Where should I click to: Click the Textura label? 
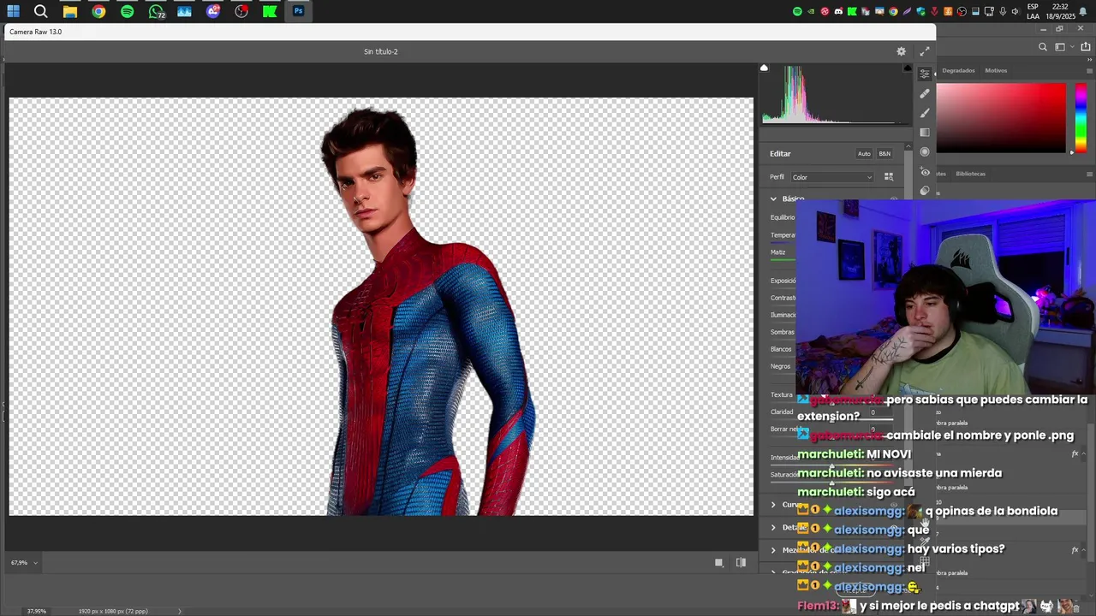781,395
